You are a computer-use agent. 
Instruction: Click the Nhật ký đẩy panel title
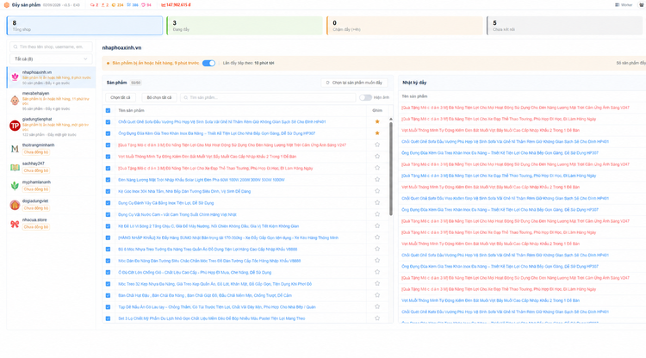tap(414, 83)
